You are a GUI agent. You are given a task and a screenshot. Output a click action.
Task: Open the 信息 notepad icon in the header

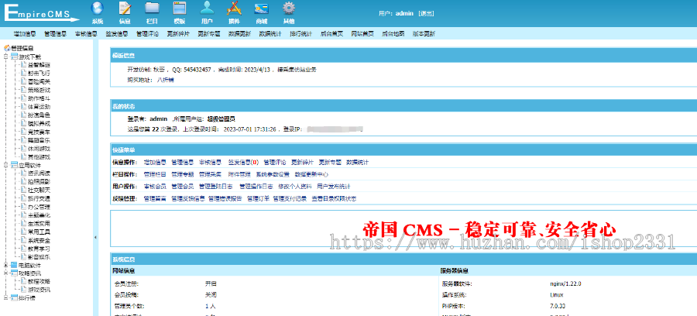[x=125, y=8]
